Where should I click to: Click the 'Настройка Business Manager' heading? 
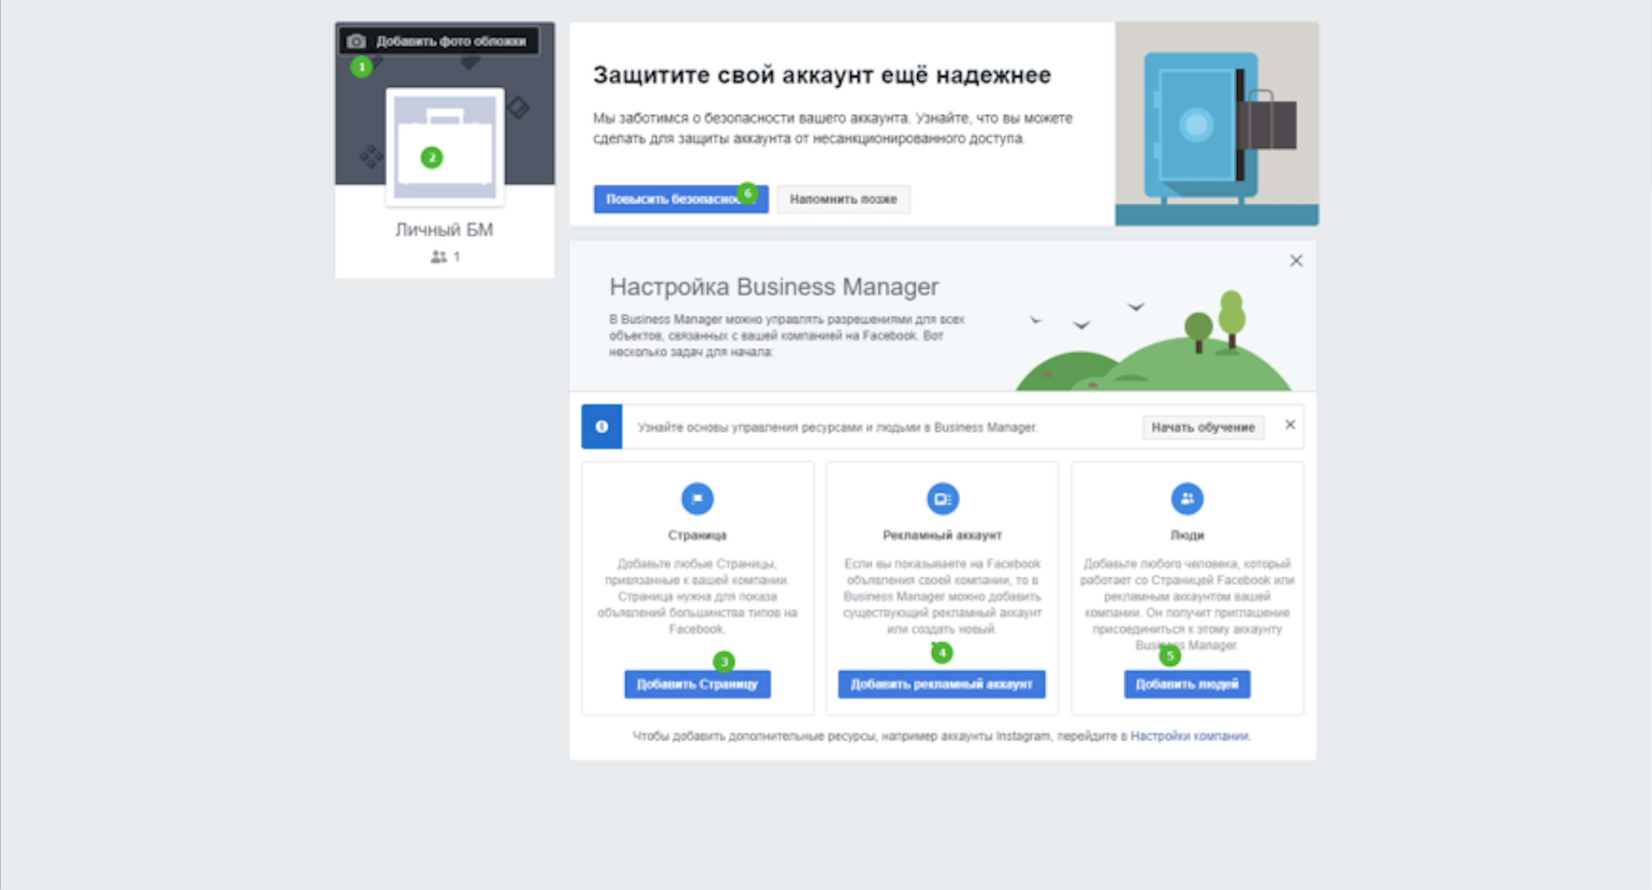(x=774, y=287)
